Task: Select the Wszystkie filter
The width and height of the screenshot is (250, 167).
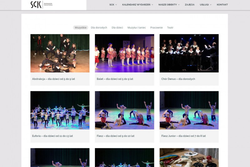Action: pos(81,28)
